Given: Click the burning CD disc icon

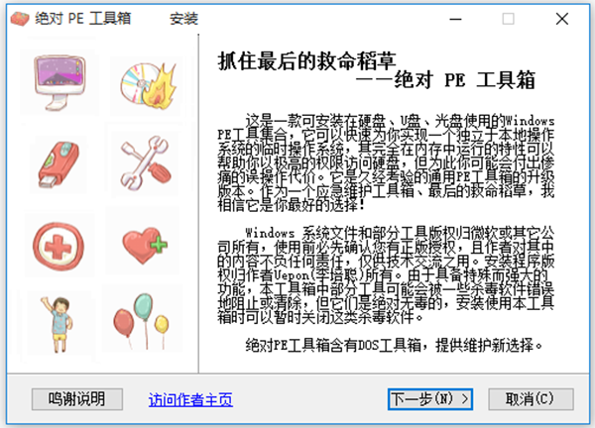Looking at the screenshot, I should pyautogui.click(x=149, y=85).
